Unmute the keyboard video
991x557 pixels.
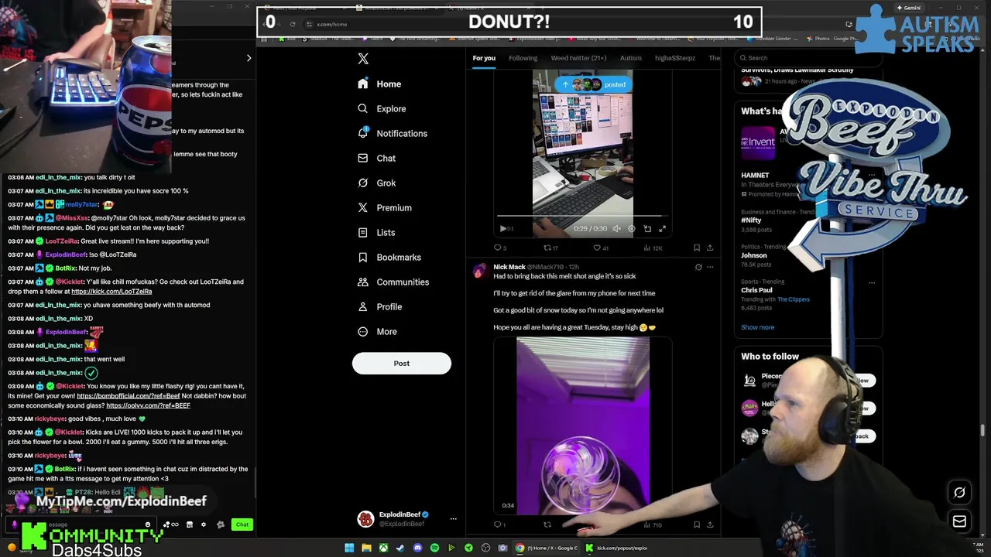tap(616, 228)
